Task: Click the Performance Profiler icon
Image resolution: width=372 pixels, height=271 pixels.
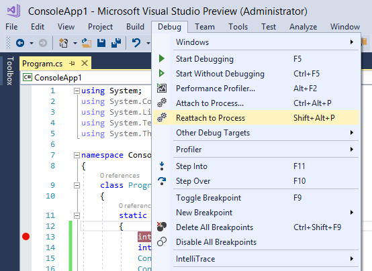Action: 162,88
